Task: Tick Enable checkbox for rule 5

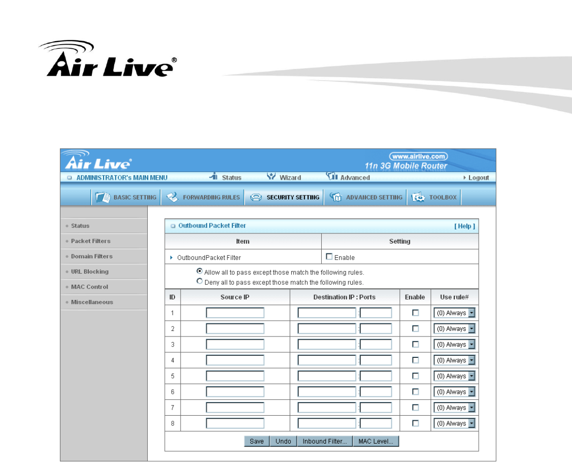Action: pyautogui.click(x=415, y=376)
